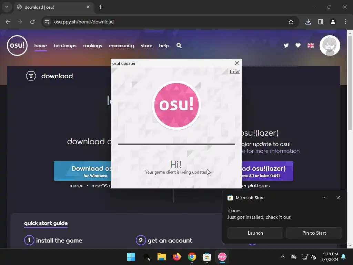Open the mirror download link
The width and height of the screenshot is (353, 265).
(76, 186)
